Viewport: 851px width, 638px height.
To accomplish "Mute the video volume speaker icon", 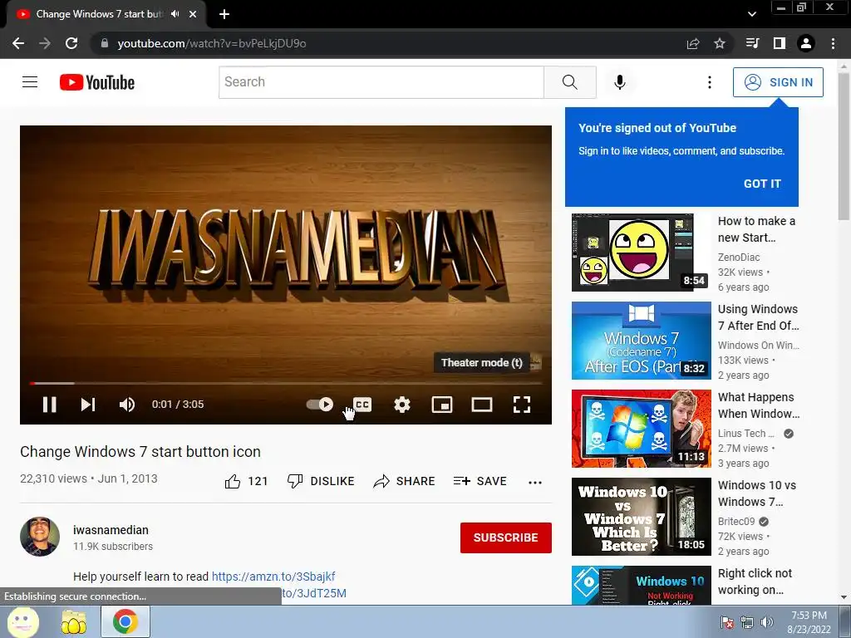I will pos(127,405).
